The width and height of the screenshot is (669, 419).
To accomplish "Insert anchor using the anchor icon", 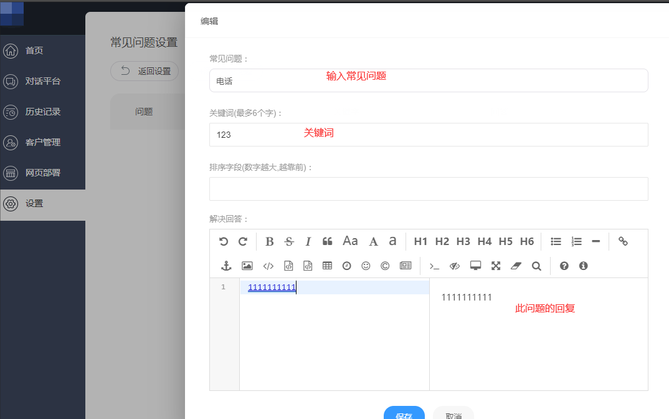I will (x=226, y=266).
